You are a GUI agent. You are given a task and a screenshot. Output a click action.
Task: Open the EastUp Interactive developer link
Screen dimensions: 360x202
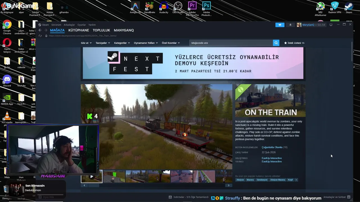(x=272, y=158)
